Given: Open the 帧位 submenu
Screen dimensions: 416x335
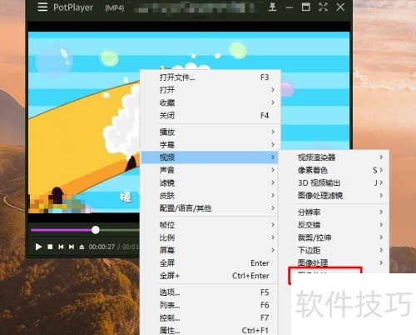Looking at the screenshot, I should tap(210, 225).
